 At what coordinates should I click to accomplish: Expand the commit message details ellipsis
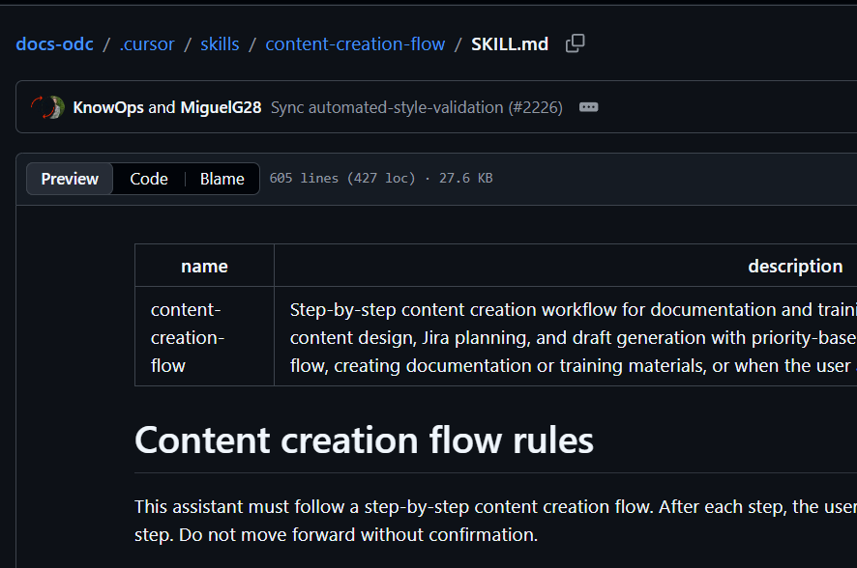coord(588,107)
